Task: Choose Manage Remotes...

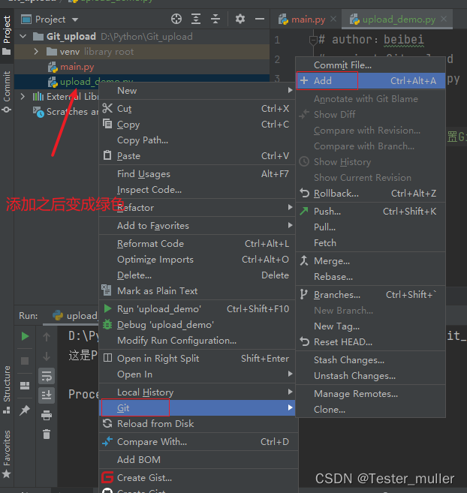Action: click(x=370, y=394)
